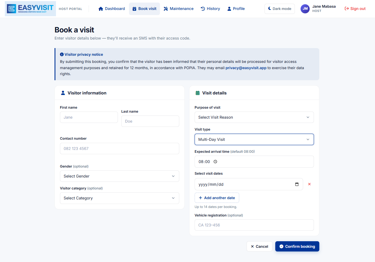
Task: Click the 'Up to 14 dates per booking.' hint
Action: 216,207
